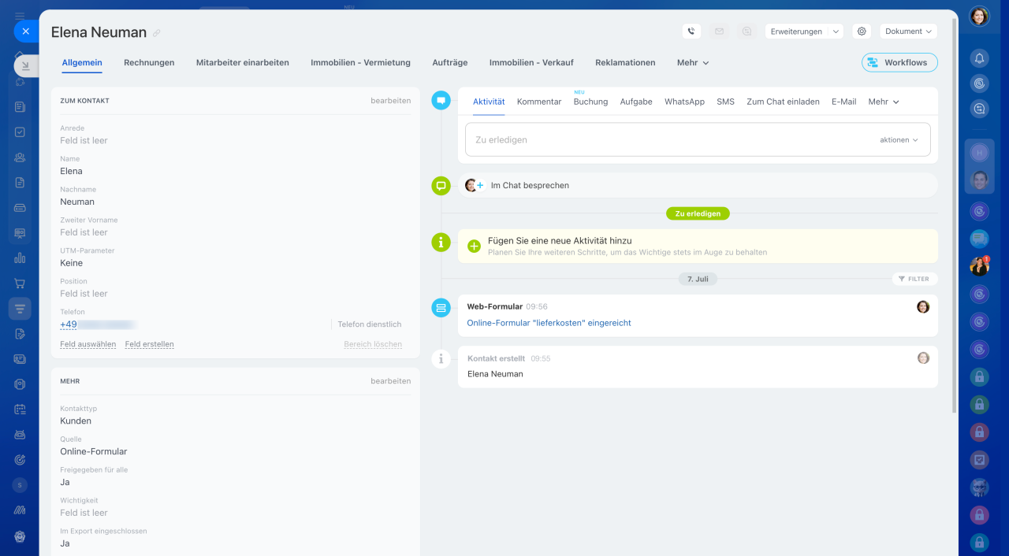The width and height of the screenshot is (1009, 556).
Task: Click the envelope icon in the header
Action: (x=719, y=32)
